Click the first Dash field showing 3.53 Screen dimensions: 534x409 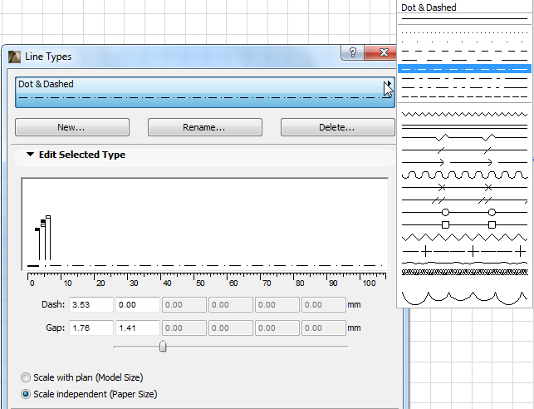click(91, 304)
